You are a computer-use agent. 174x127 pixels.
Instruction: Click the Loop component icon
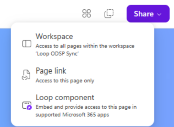(x=27, y=106)
